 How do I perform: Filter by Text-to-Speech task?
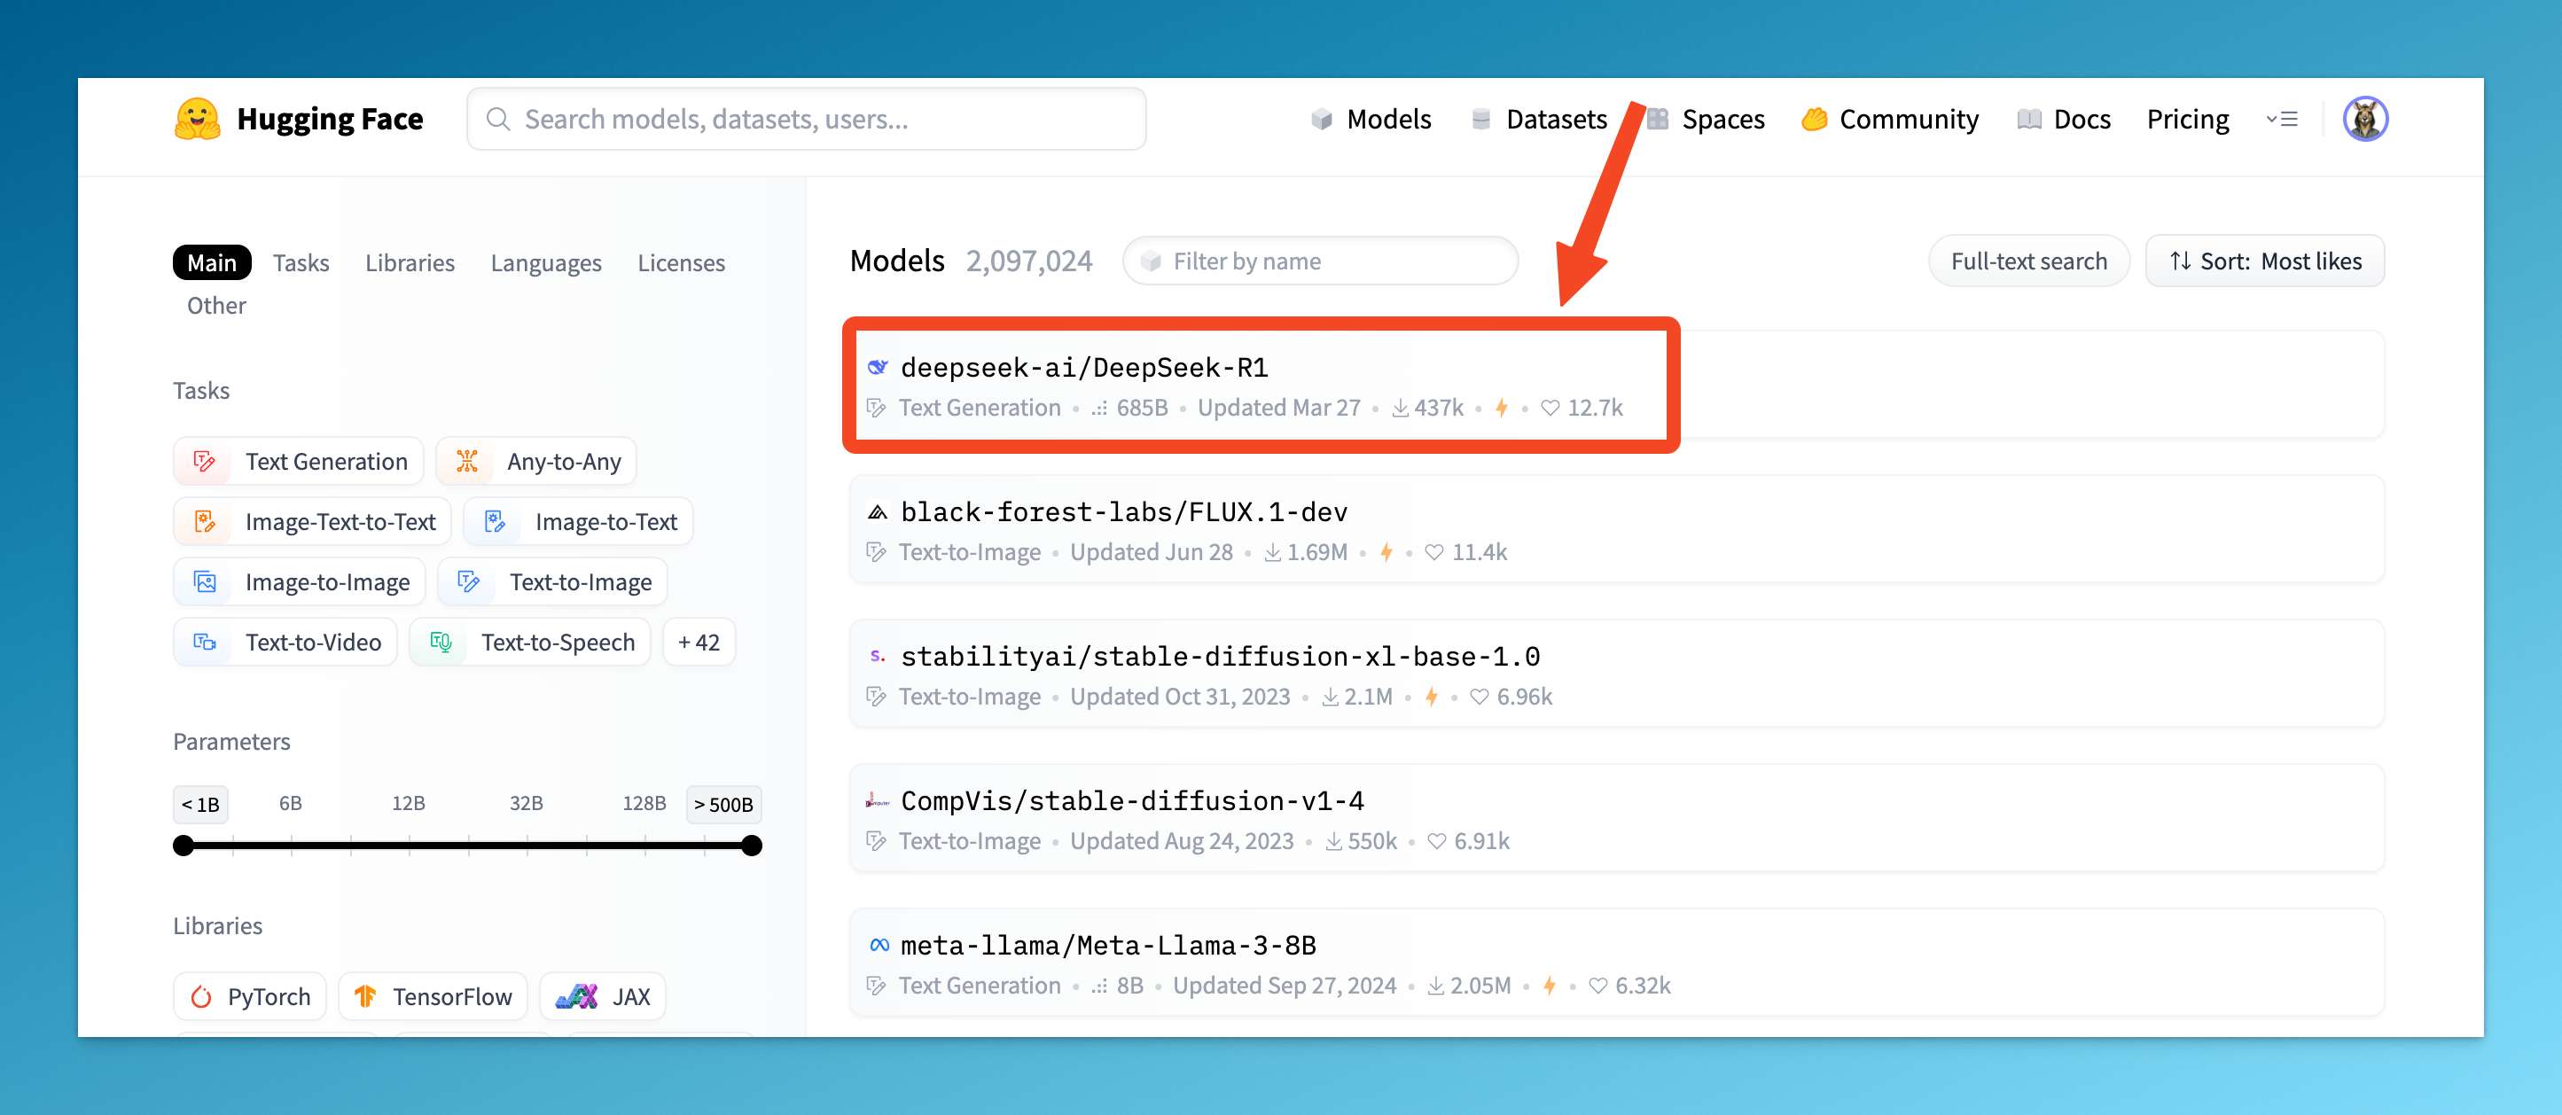(530, 643)
